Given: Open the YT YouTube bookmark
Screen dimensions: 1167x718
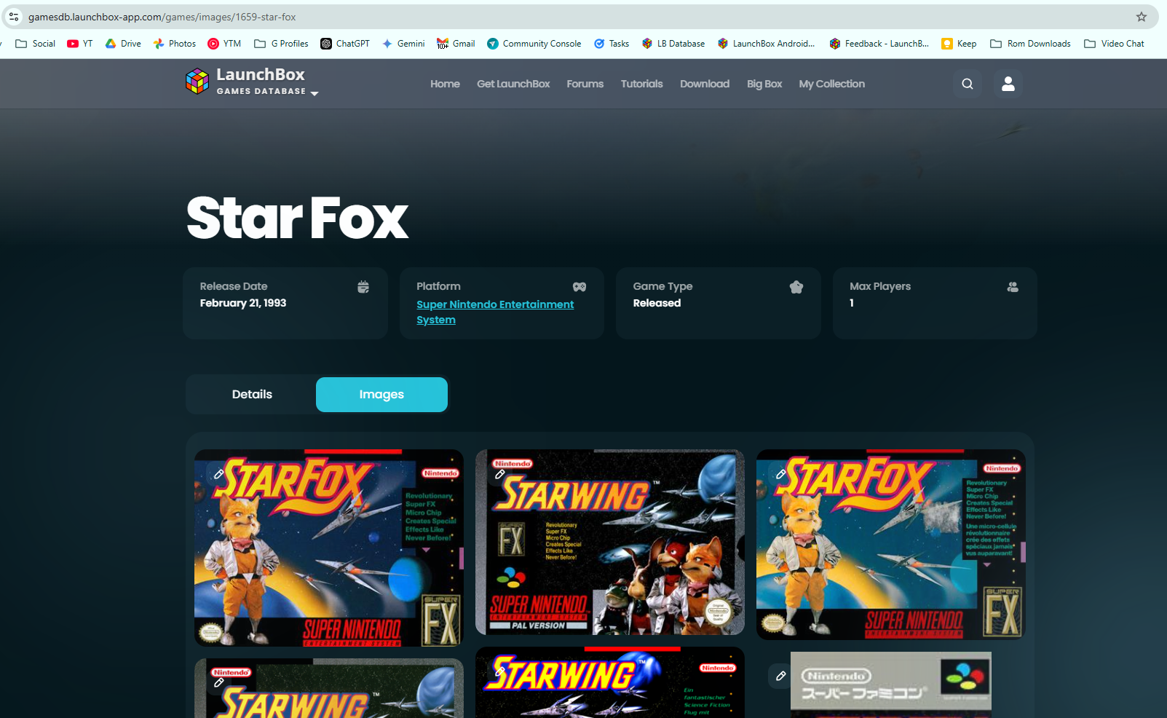Looking at the screenshot, I should pos(80,44).
